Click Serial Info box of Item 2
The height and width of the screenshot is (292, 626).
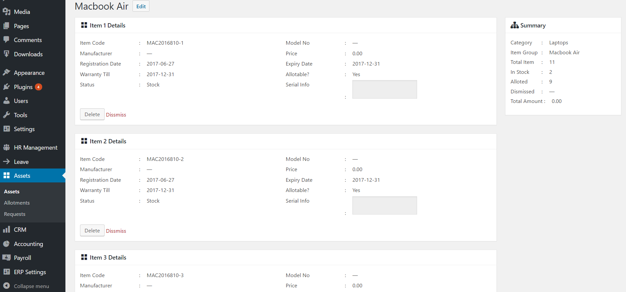pos(385,205)
